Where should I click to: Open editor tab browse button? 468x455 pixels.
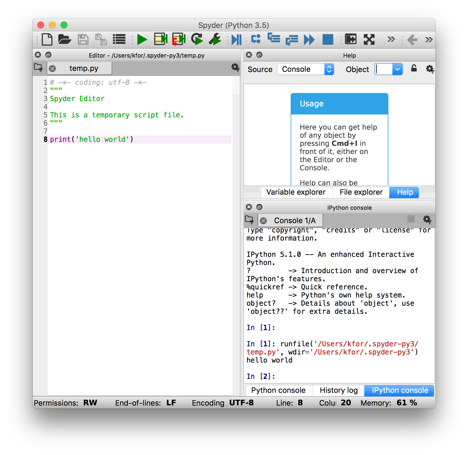click(38, 68)
